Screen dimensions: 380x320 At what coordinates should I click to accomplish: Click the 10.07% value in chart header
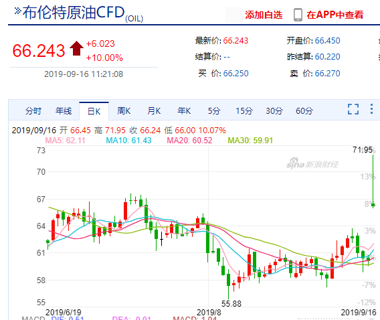pos(212,131)
